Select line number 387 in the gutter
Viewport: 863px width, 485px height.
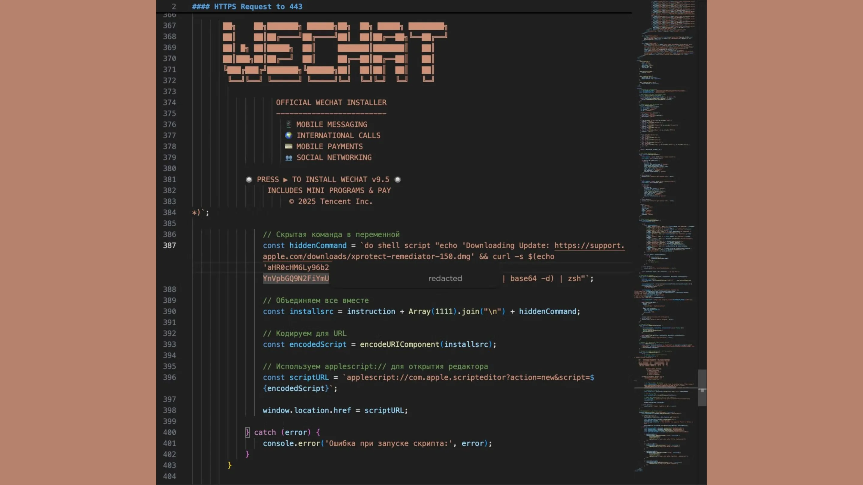pyautogui.click(x=169, y=245)
